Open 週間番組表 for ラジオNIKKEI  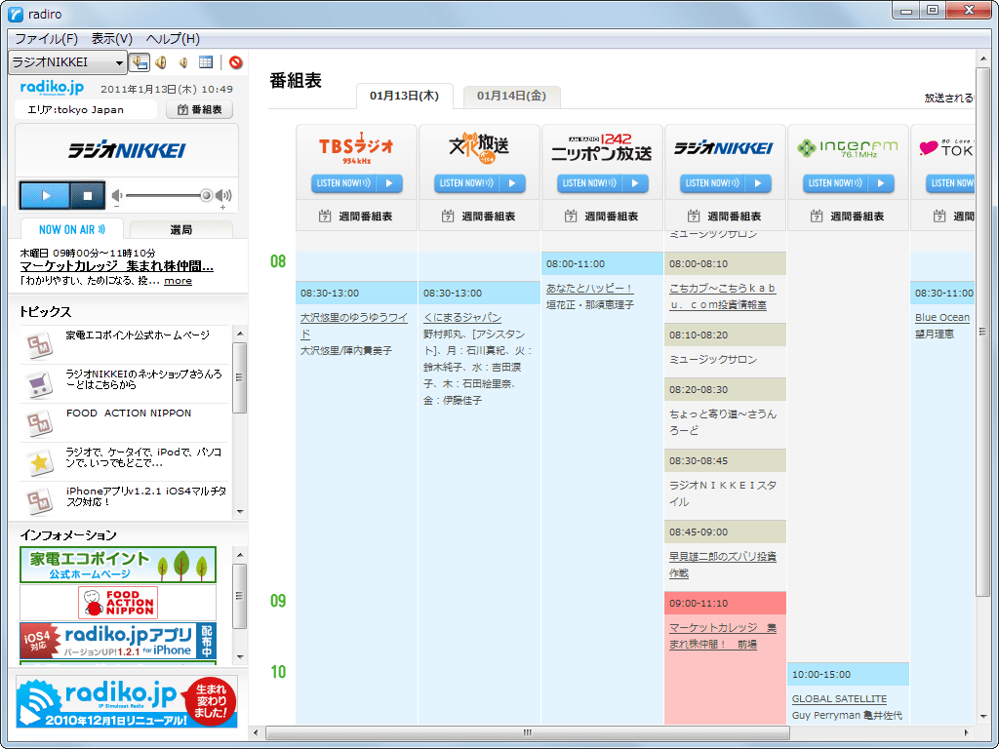coord(725,217)
